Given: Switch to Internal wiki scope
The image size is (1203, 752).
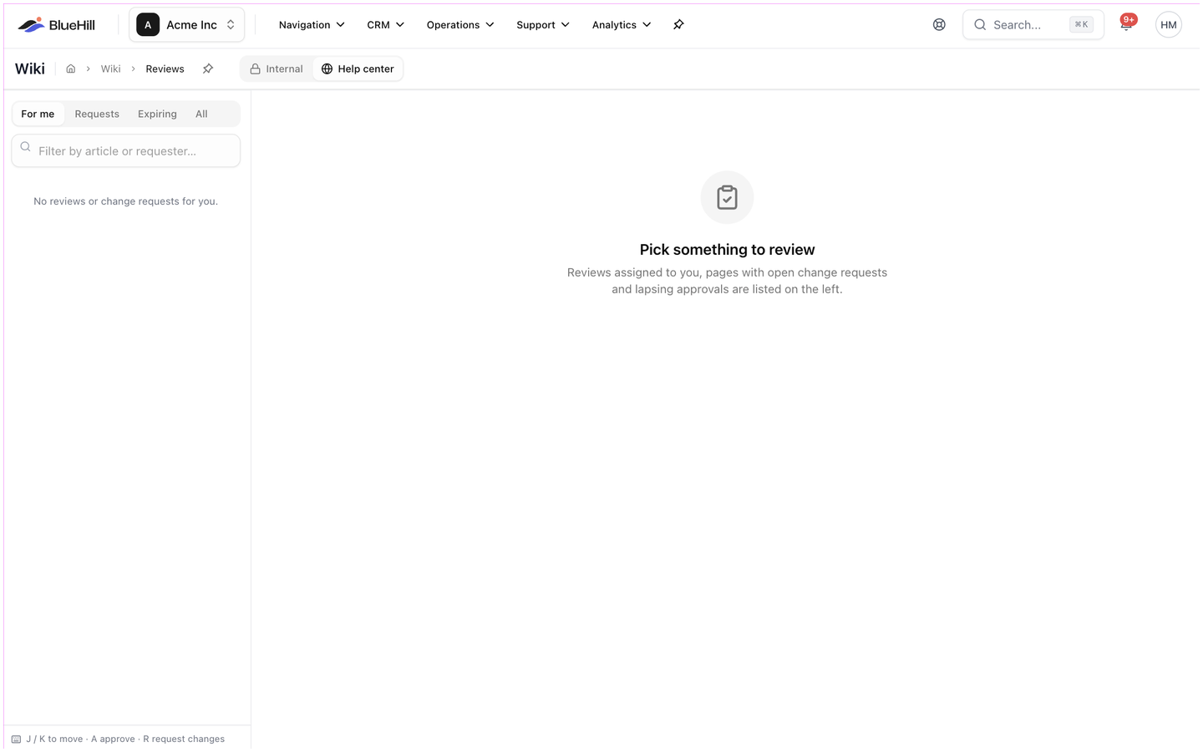Looking at the screenshot, I should pos(277,69).
